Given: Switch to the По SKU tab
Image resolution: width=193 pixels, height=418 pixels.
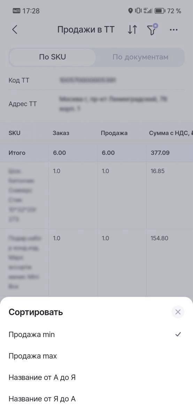Looking at the screenshot, I should tap(52, 57).
